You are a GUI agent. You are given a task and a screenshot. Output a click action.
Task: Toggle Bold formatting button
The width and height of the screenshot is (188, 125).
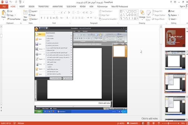click(41, 18)
